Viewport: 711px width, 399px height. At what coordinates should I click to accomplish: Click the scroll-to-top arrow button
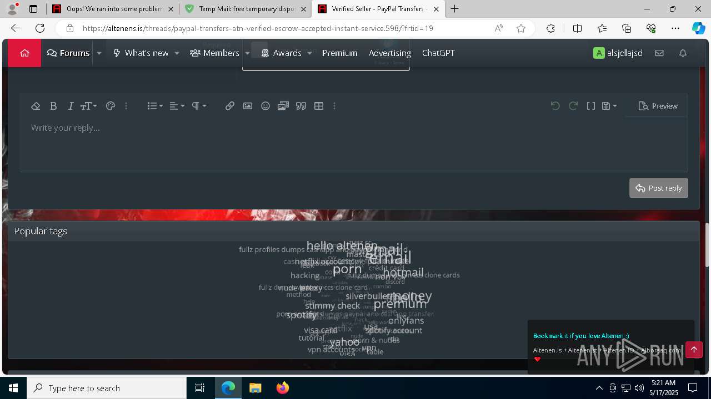coord(694,350)
